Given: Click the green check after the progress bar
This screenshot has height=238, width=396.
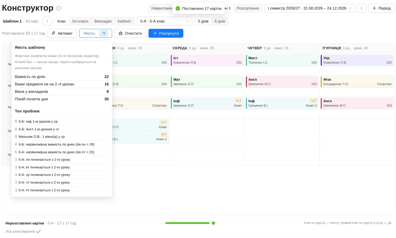Looking at the screenshot, I should click(x=213, y=223).
